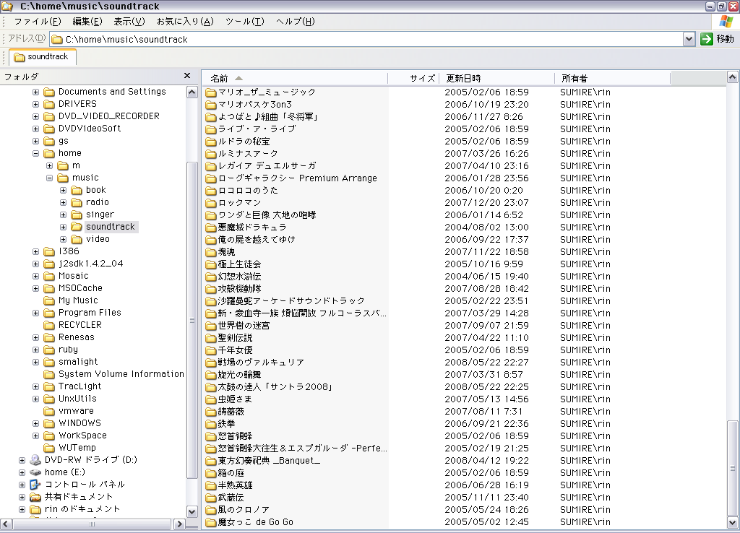Image resolution: width=740 pixels, height=533 pixels.
Task: Click the コントロール パネル icon in the tree
Action: (x=35, y=485)
